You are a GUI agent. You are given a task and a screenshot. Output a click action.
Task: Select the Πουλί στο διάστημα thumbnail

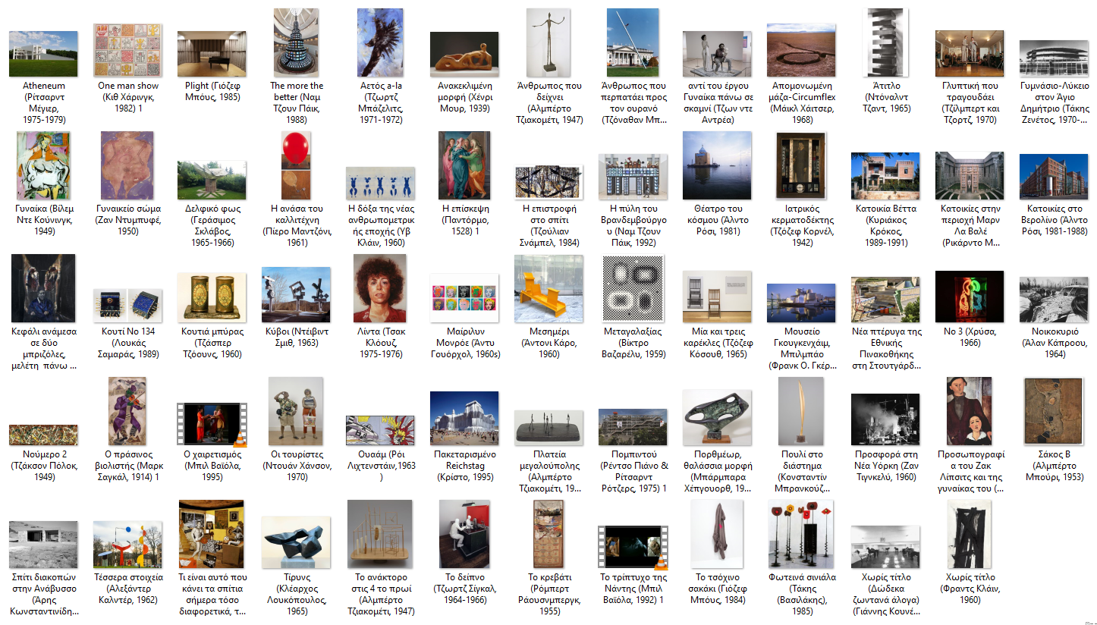click(x=801, y=411)
